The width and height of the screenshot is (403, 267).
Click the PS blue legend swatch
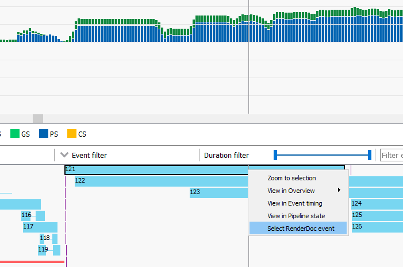[x=44, y=133]
